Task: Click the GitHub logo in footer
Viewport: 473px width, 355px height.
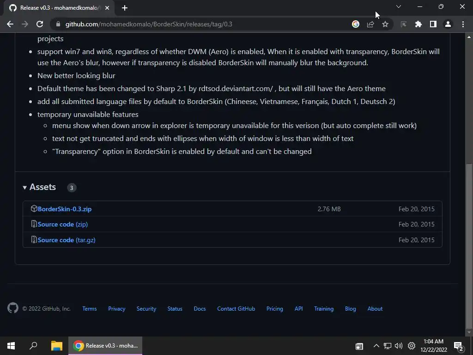Action: [x=12, y=308]
